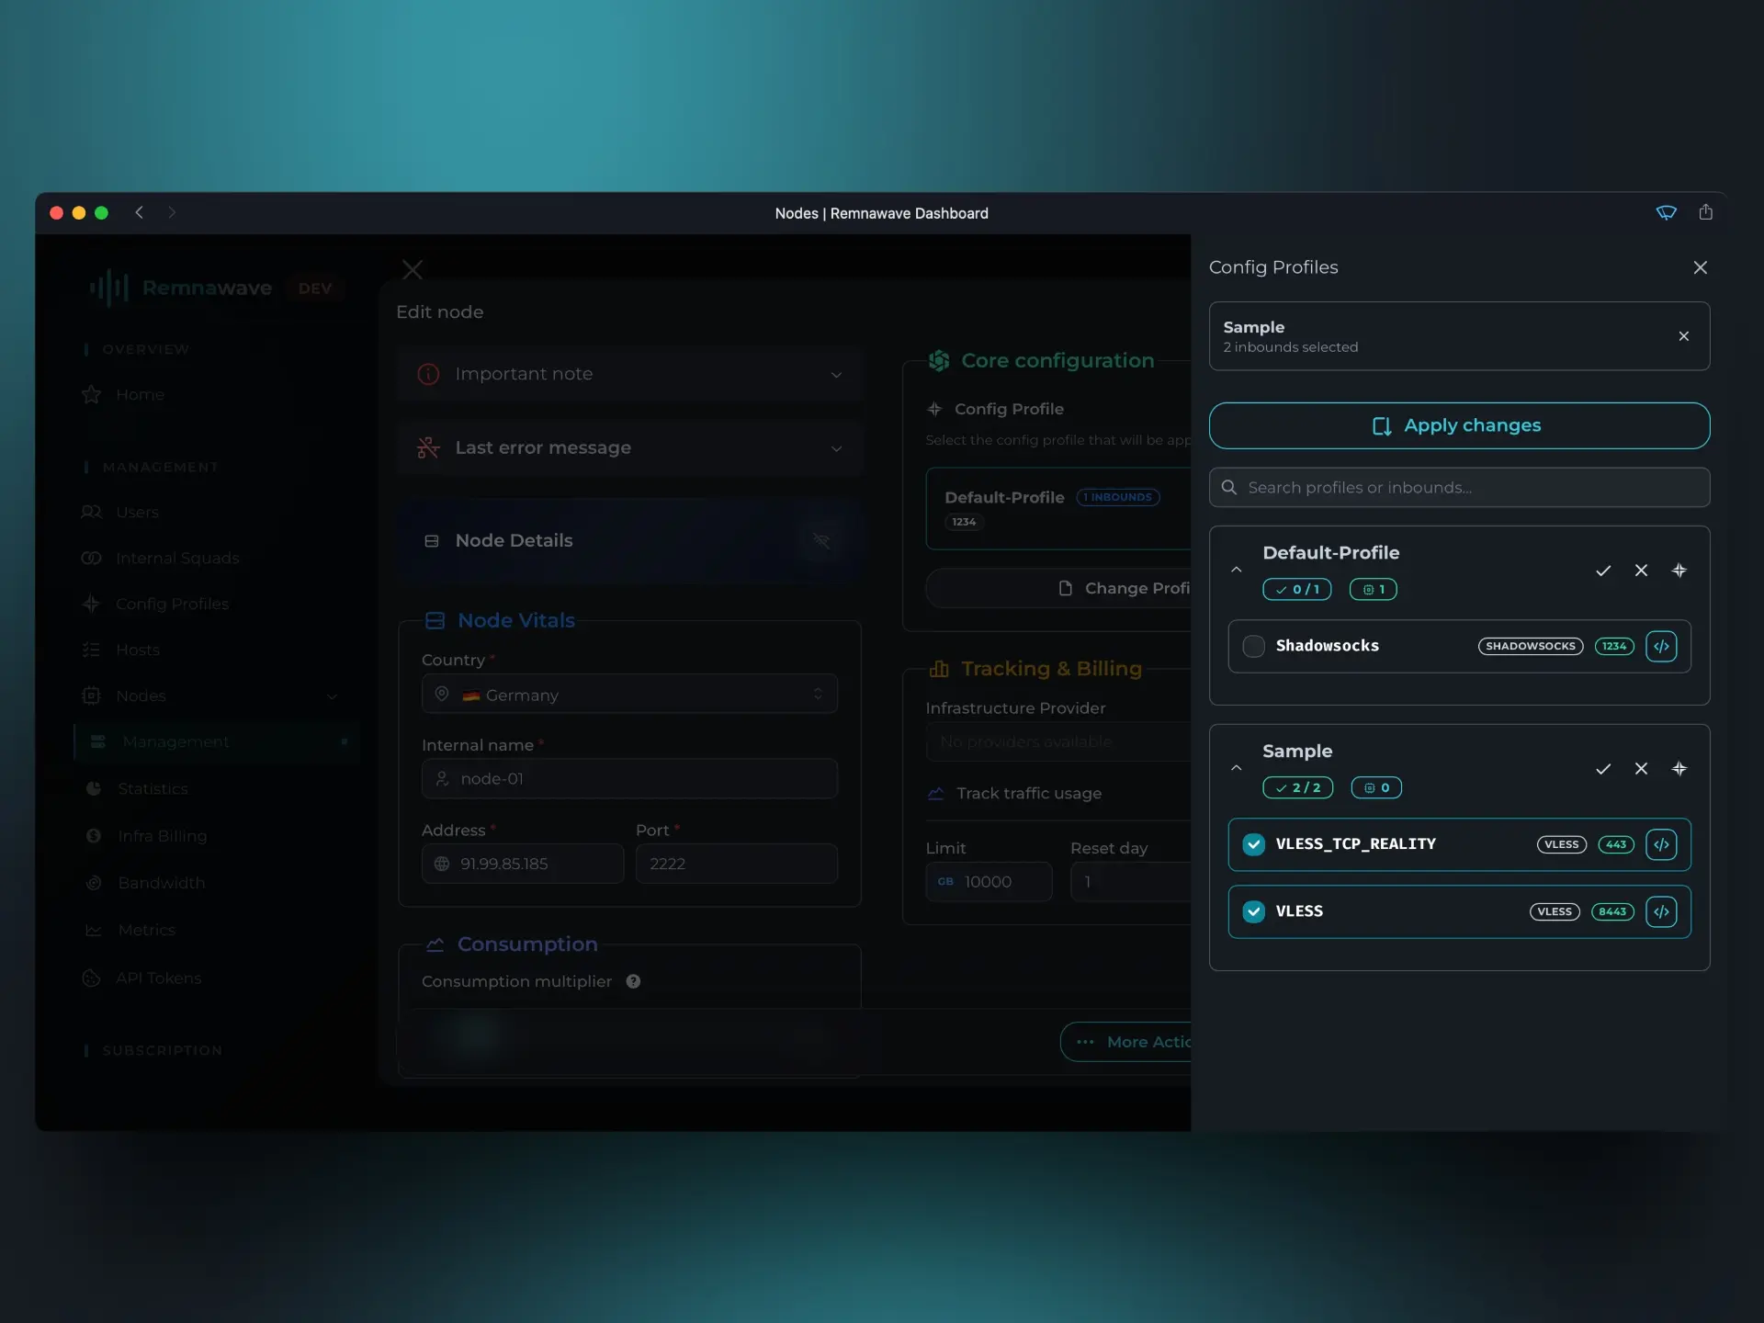View code for the Shadowsocks inbound
The height and width of the screenshot is (1323, 1764).
[1663, 646]
